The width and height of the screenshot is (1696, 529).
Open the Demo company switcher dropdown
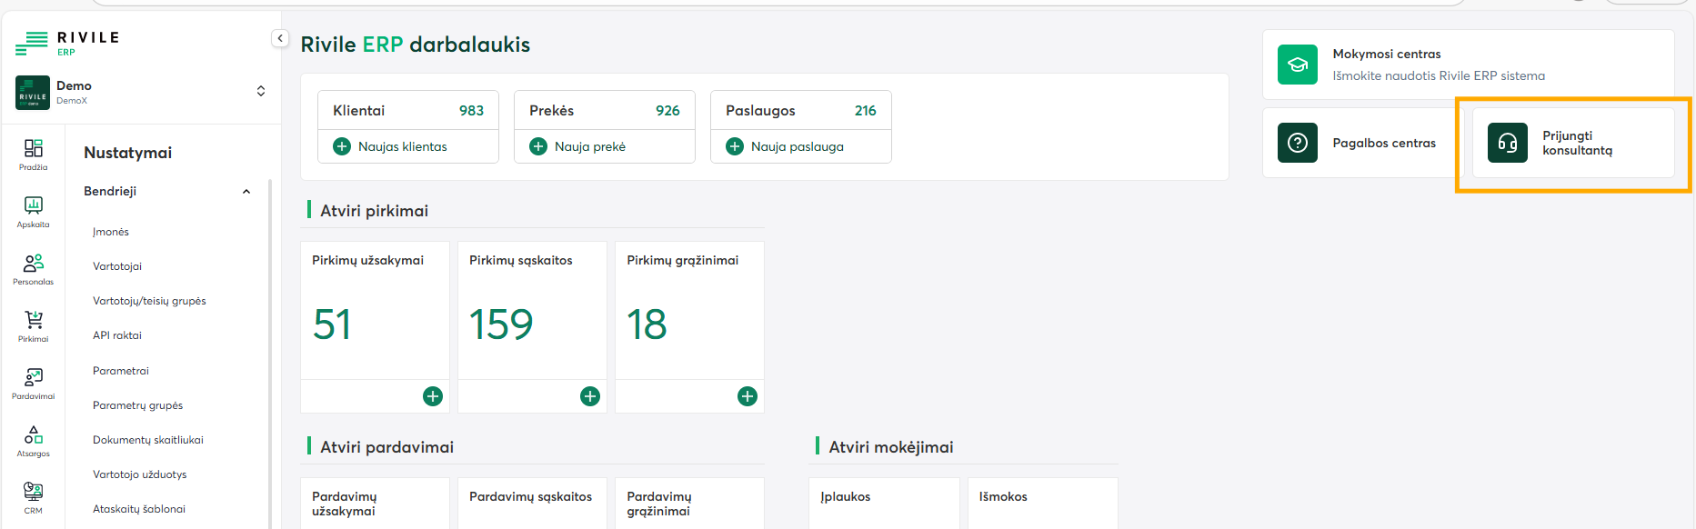[261, 91]
